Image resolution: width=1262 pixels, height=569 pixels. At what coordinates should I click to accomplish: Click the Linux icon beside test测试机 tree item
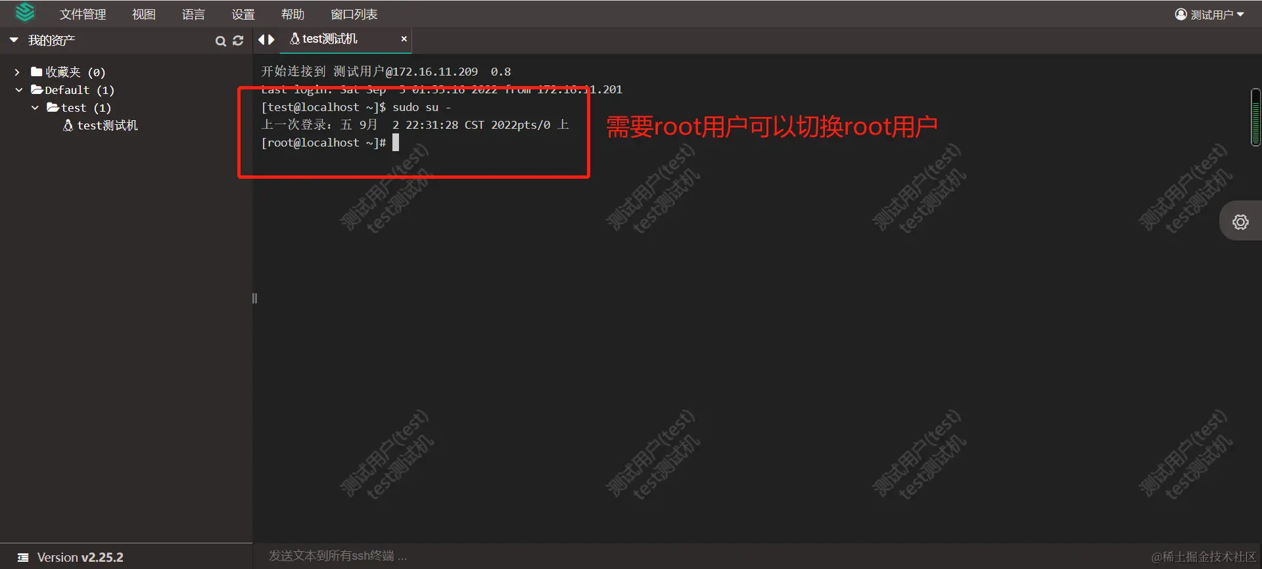[x=68, y=125]
